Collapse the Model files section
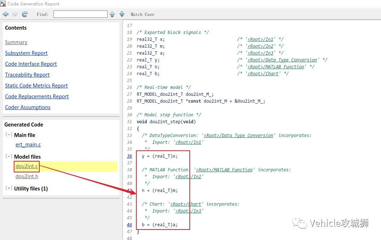This screenshot has height=240, width=381. coord(9,156)
